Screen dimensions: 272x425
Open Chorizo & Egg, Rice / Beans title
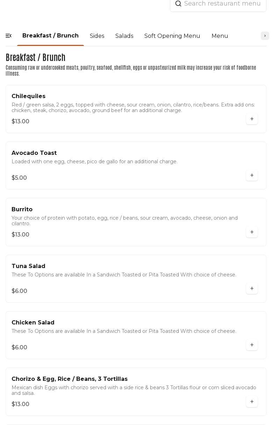click(70, 379)
